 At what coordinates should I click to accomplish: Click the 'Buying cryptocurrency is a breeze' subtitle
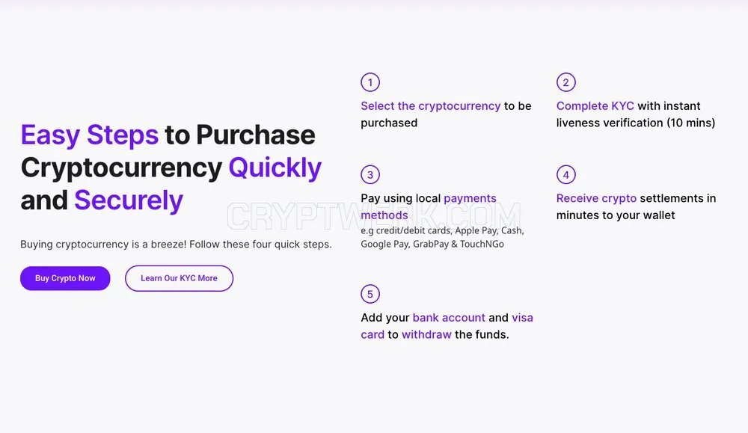coord(176,244)
